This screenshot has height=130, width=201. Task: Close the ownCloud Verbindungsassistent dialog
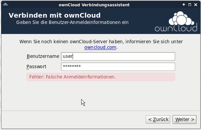[x=196, y=5]
